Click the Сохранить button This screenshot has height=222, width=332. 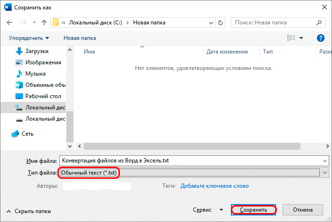pyautogui.click(x=253, y=210)
